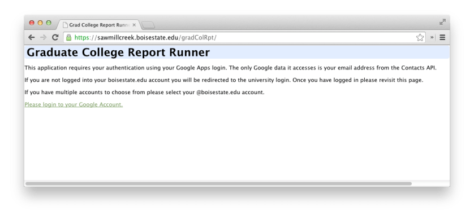The height and width of the screenshot is (220, 474).
Task: Click the green zoom window button
Action: (49, 23)
